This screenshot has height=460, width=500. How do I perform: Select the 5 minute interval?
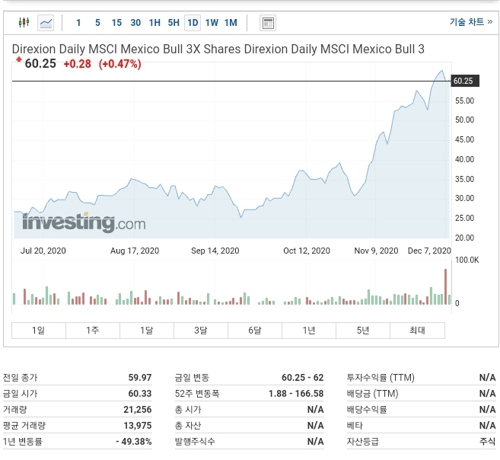click(97, 23)
